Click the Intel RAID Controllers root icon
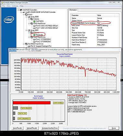 pyautogui.click(x=21, y=10)
